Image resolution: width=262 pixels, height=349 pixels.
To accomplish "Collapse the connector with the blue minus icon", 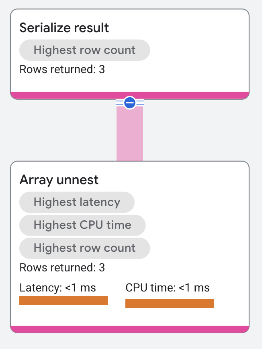I will pyautogui.click(x=129, y=103).
